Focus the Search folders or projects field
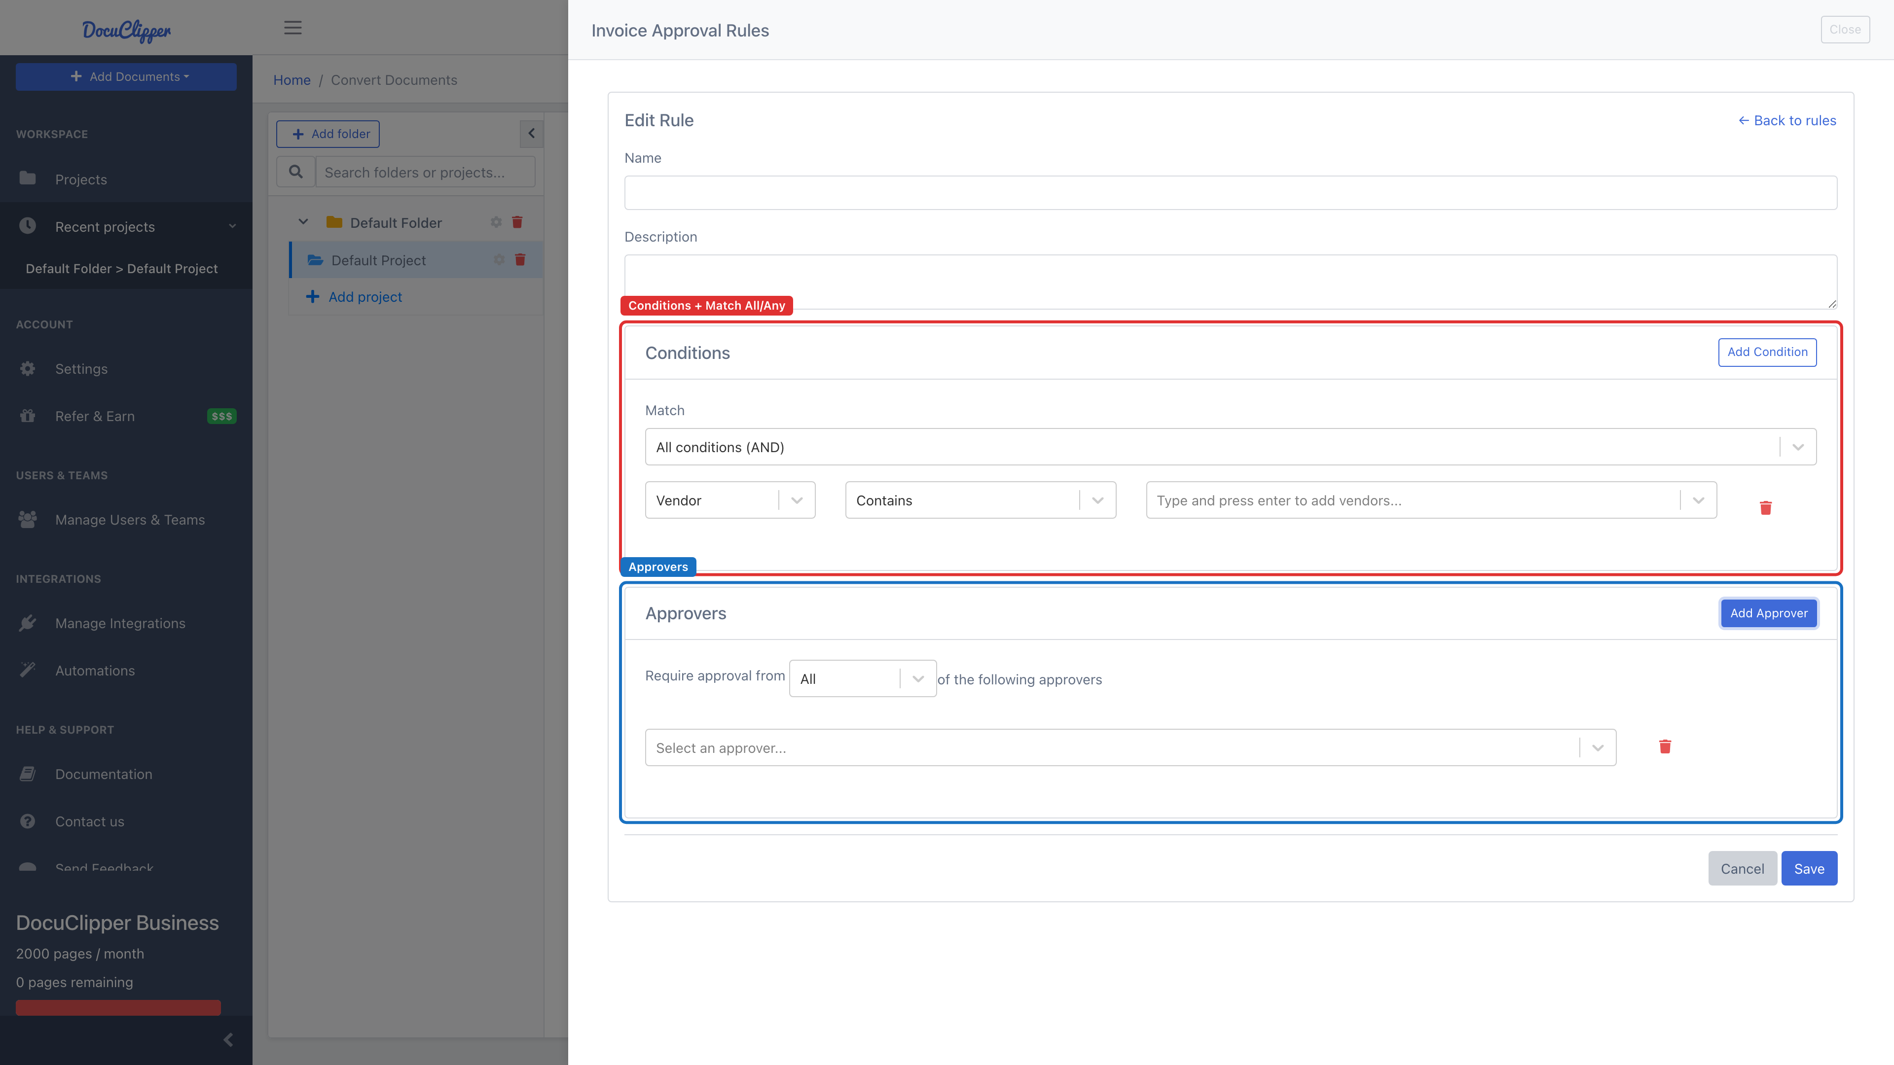This screenshot has height=1065, width=1894. click(425, 171)
